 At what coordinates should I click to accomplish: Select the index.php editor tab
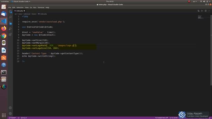(20, 11)
